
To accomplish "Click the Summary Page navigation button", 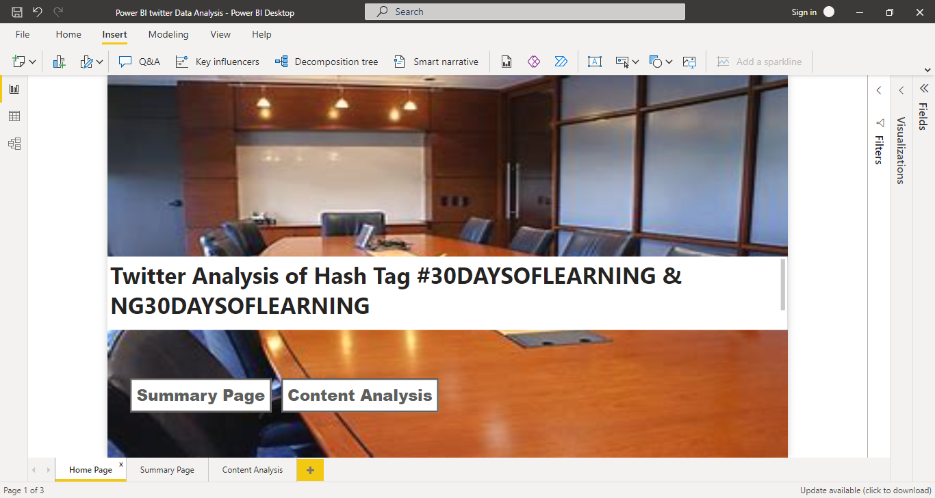I will [200, 395].
